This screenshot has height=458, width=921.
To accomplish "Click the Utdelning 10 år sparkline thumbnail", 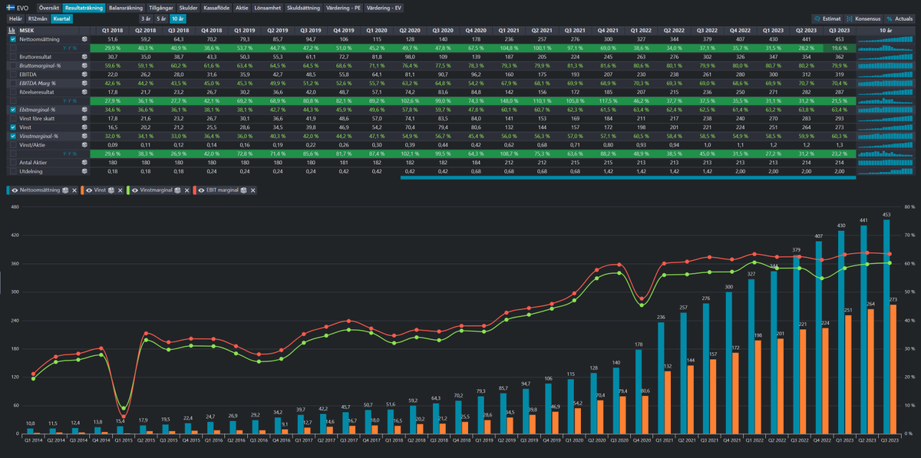I will click(x=885, y=170).
